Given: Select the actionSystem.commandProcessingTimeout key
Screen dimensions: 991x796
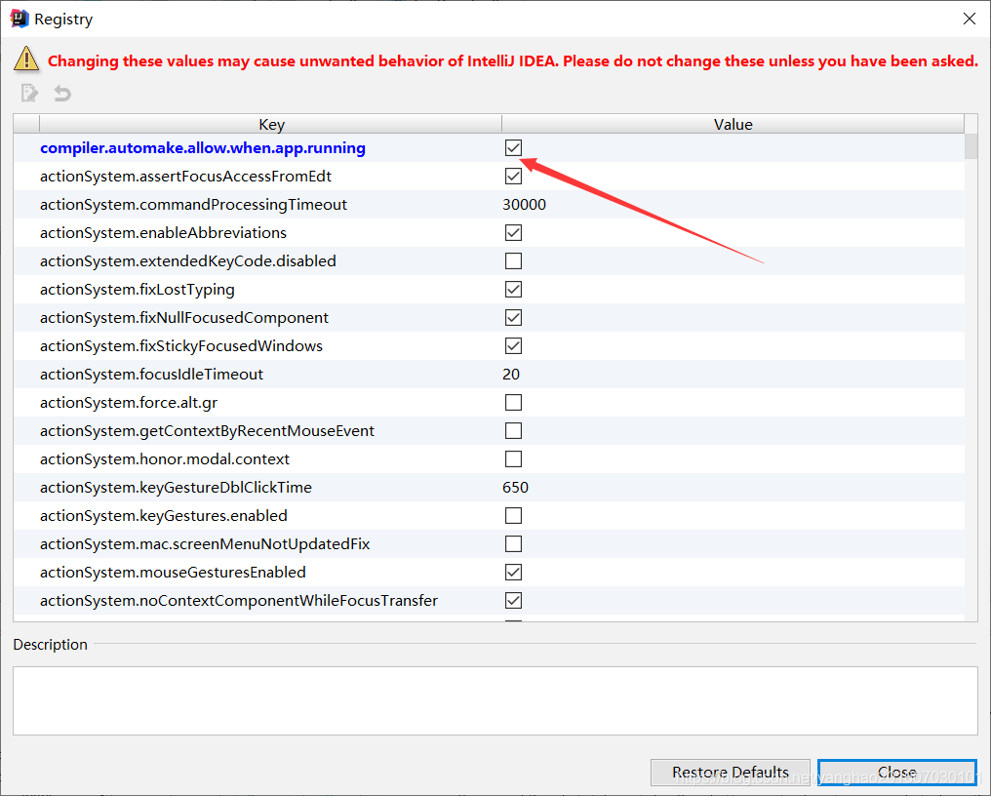Looking at the screenshot, I should [x=193, y=205].
